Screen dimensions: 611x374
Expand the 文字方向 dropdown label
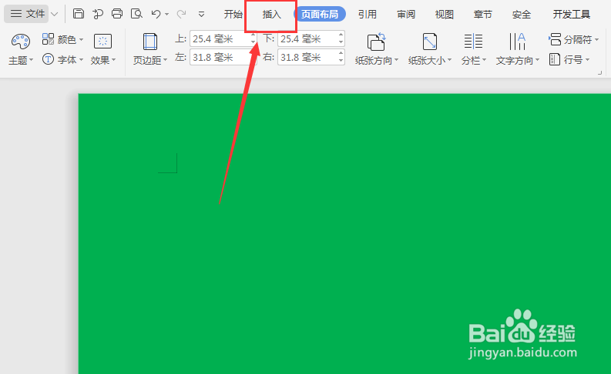tap(518, 61)
